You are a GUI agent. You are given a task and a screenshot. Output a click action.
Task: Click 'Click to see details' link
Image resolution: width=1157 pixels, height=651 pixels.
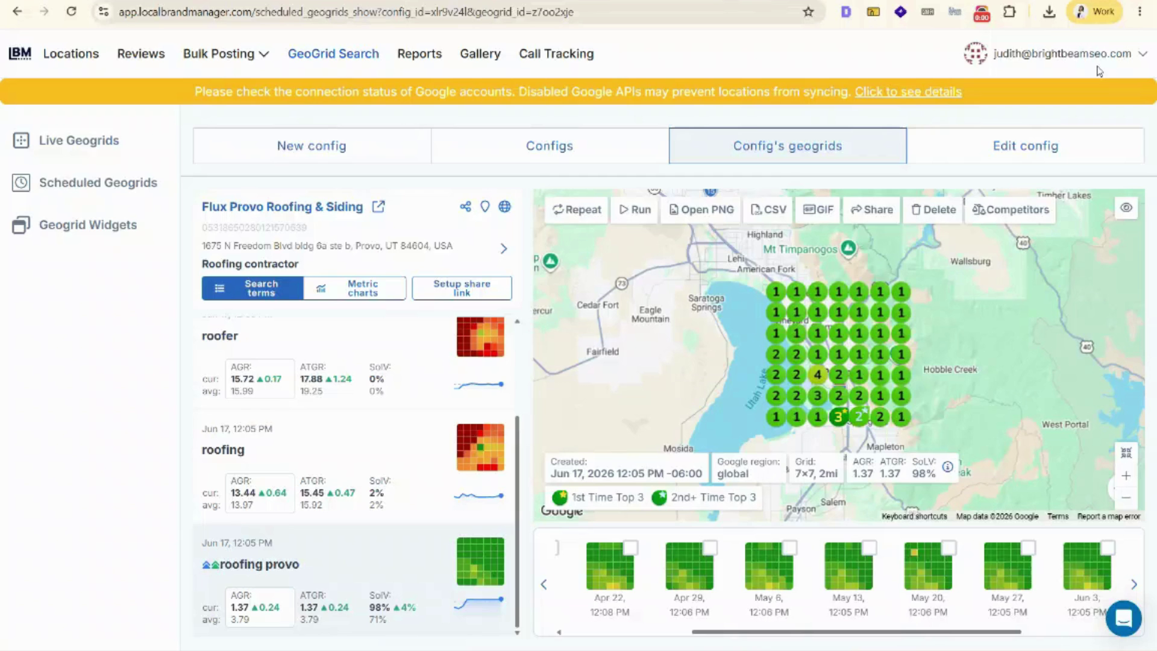(x=908, y=92)
